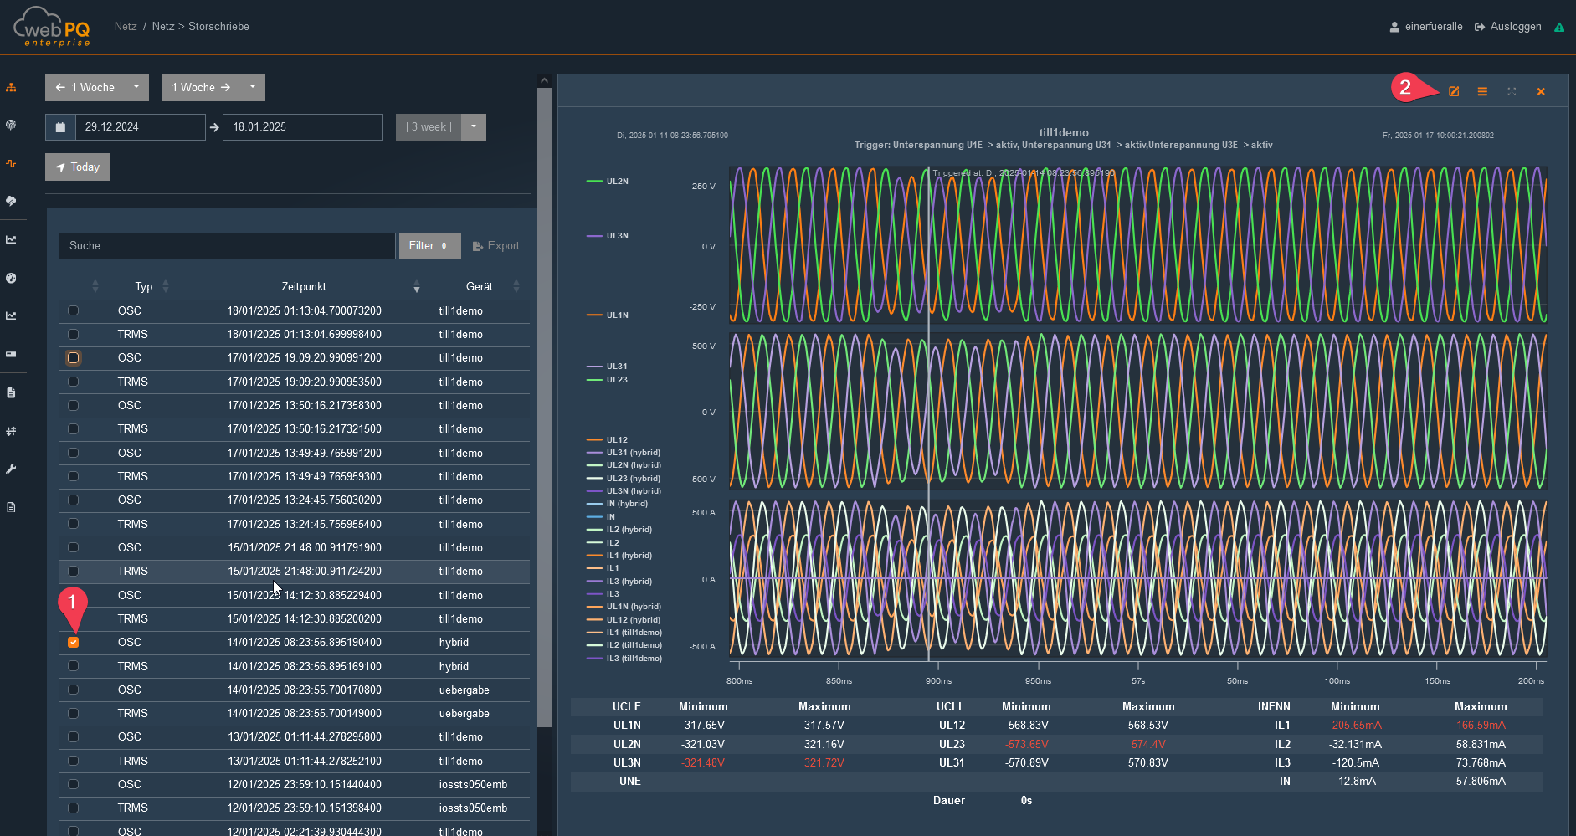Screen dimensions: 1576x836
Task: Click the edit pencil icon in chart panel
Action: tap(1454, 92)
